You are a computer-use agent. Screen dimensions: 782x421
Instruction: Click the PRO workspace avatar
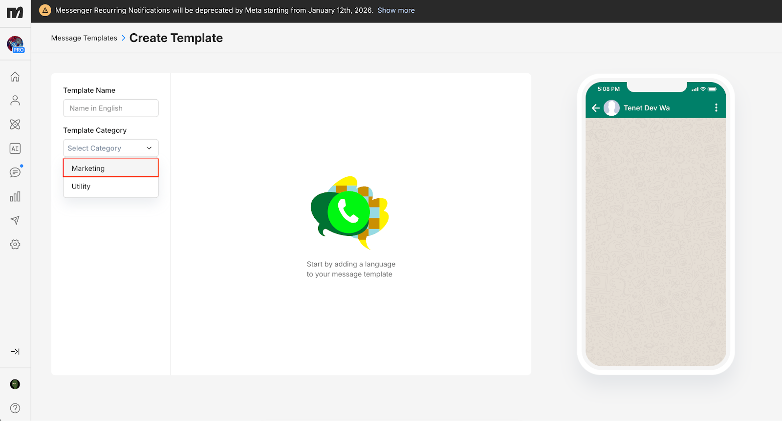15,44
